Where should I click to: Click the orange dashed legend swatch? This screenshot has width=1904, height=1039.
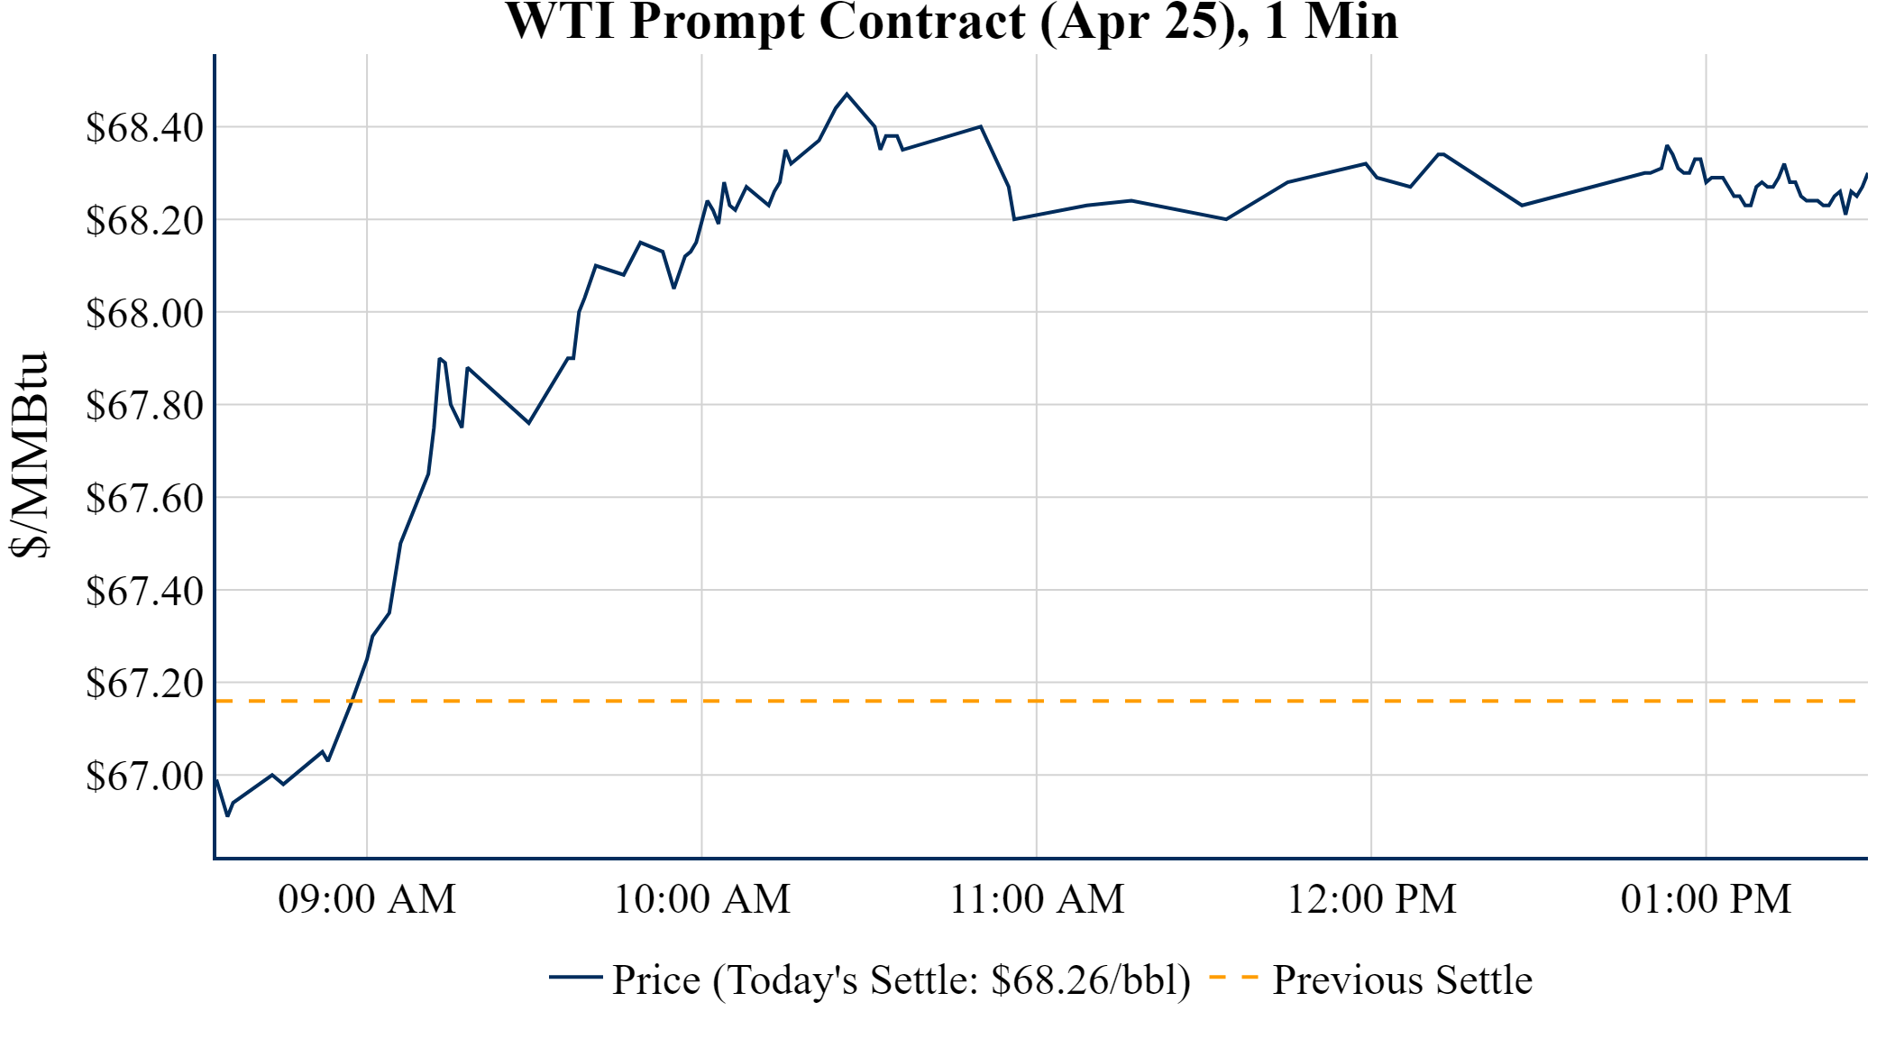[x=1232, y=977]
